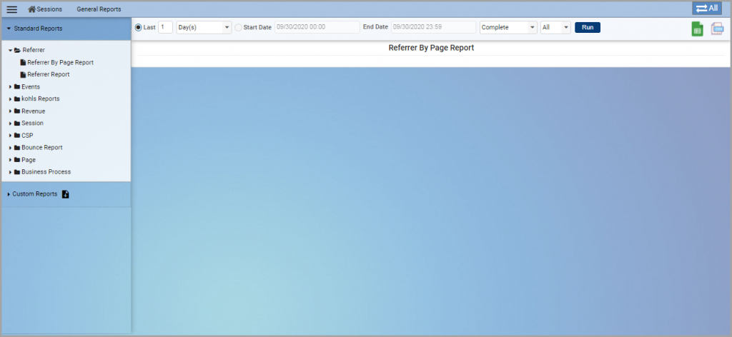Image resolution: width=732 pixels, height=337 pixels.
Task: Expand the CSP tree node arrow
Action: tap(10, 135)
